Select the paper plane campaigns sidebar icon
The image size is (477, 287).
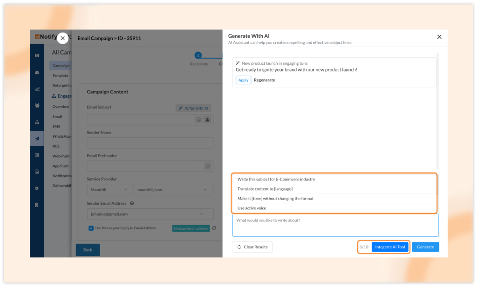click(37, 139)
